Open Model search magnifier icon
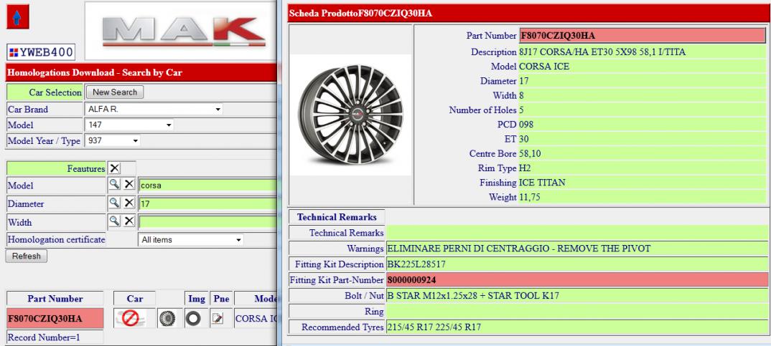Viewport: 771px width, 346px height. [x=114, y=185]
